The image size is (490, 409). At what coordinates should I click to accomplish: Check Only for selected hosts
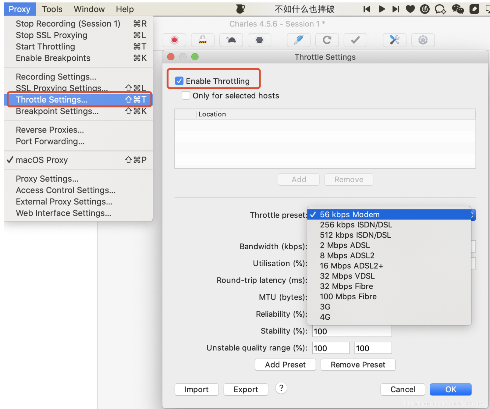(x=186, y=95)
